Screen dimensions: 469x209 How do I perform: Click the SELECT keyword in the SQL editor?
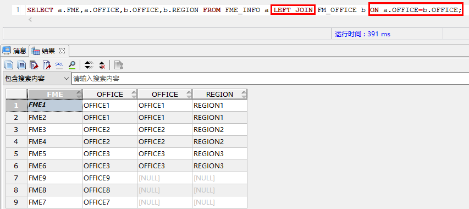pyautogui.click(x=40, y=10)
